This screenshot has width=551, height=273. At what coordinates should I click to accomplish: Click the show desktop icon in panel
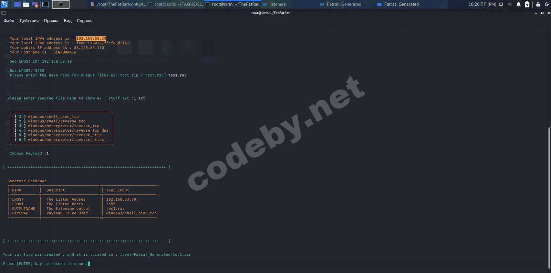coord(17,4)
